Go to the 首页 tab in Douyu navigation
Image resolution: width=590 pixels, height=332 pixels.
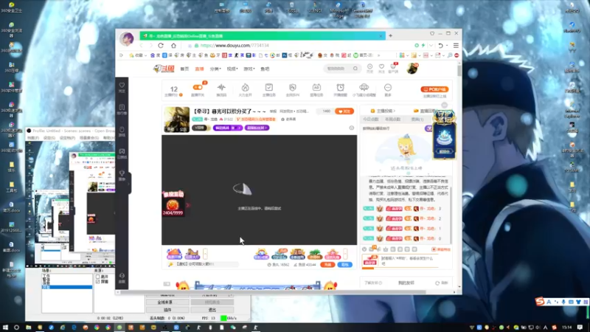(184, 69)
